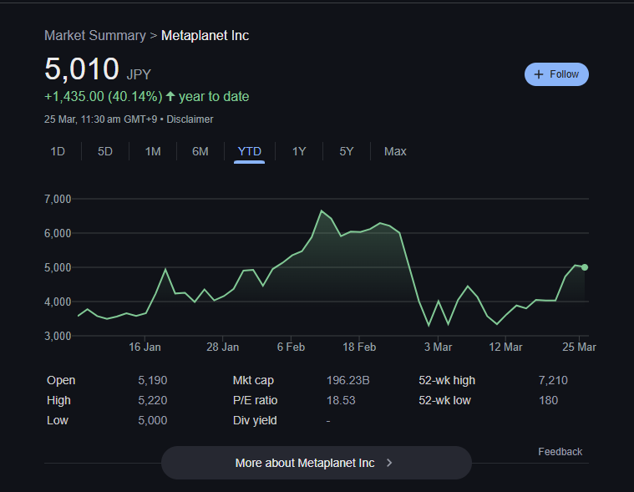Click the P/E ratio value 18.53

(x=341, y=400)
